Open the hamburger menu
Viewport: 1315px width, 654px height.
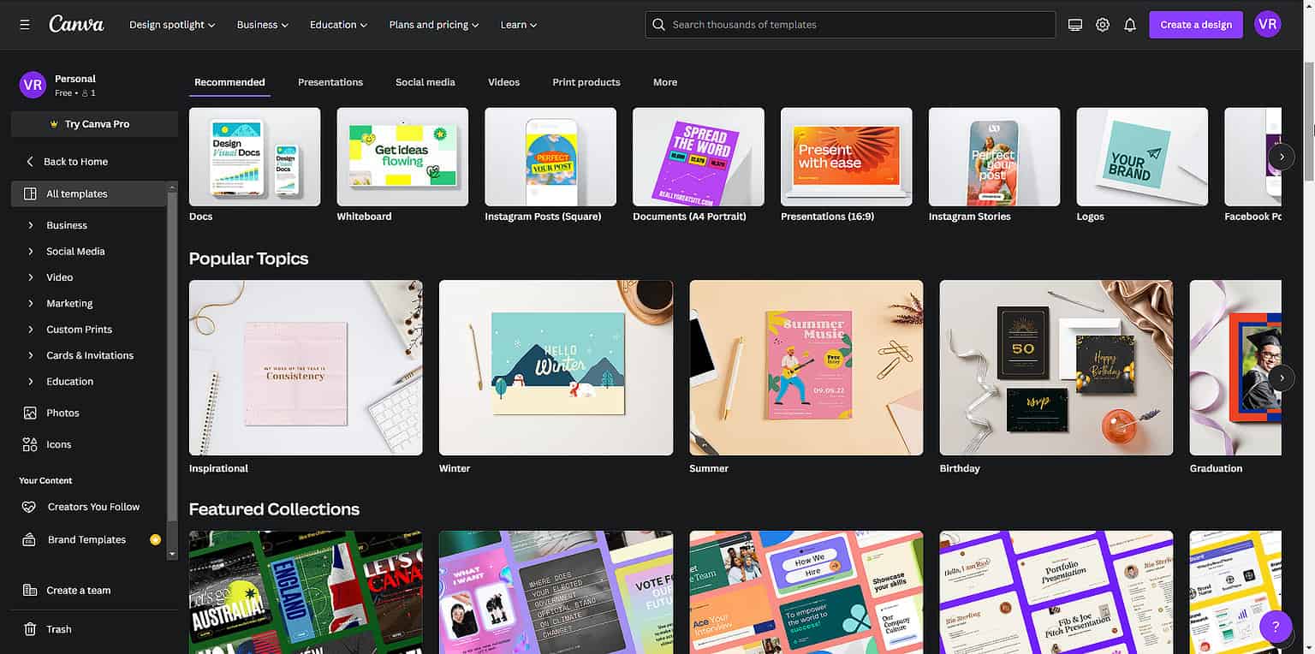pos(24,24)
